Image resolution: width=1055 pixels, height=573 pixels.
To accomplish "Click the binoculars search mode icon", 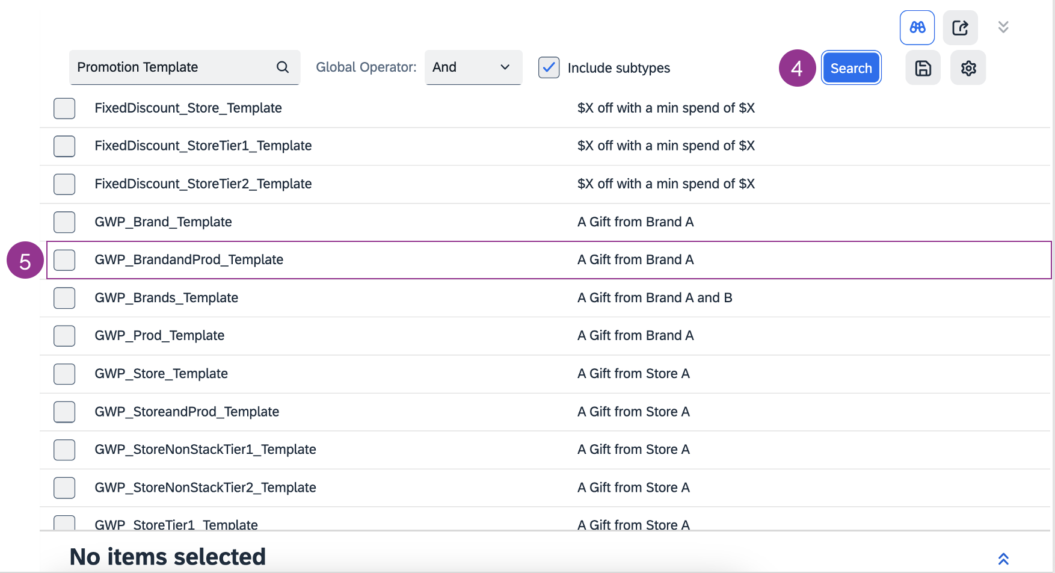I will point(917,28).
